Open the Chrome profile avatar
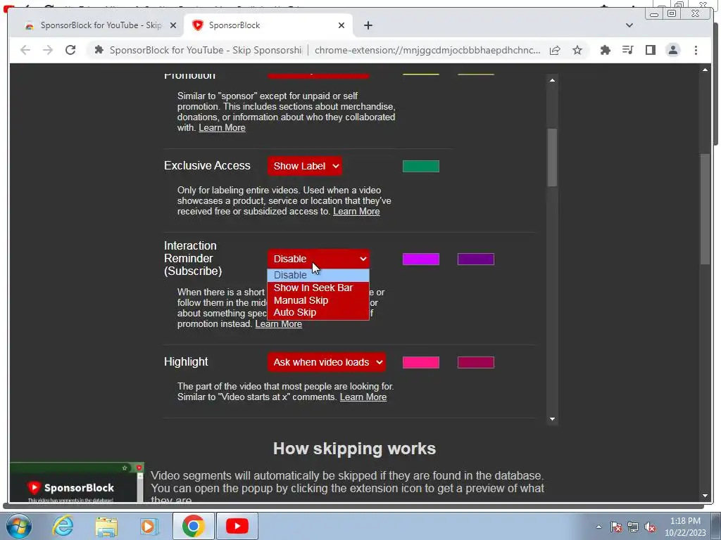This screenshot has height=540, width=721. click(672, 50)
